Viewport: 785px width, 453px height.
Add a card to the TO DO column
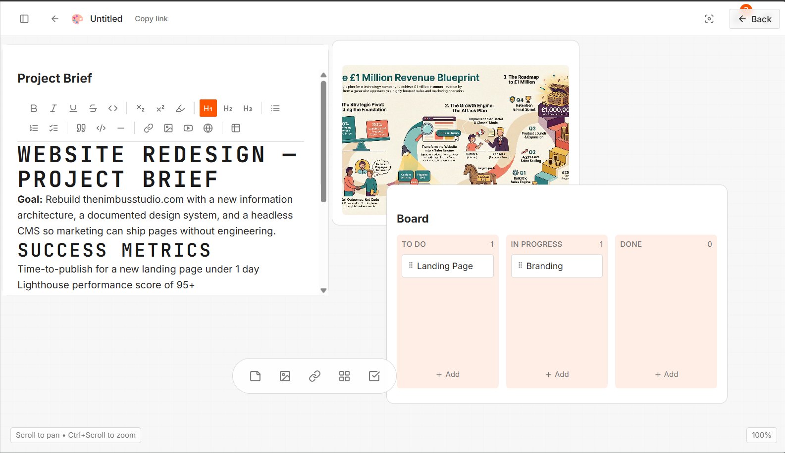pos(448,374)
